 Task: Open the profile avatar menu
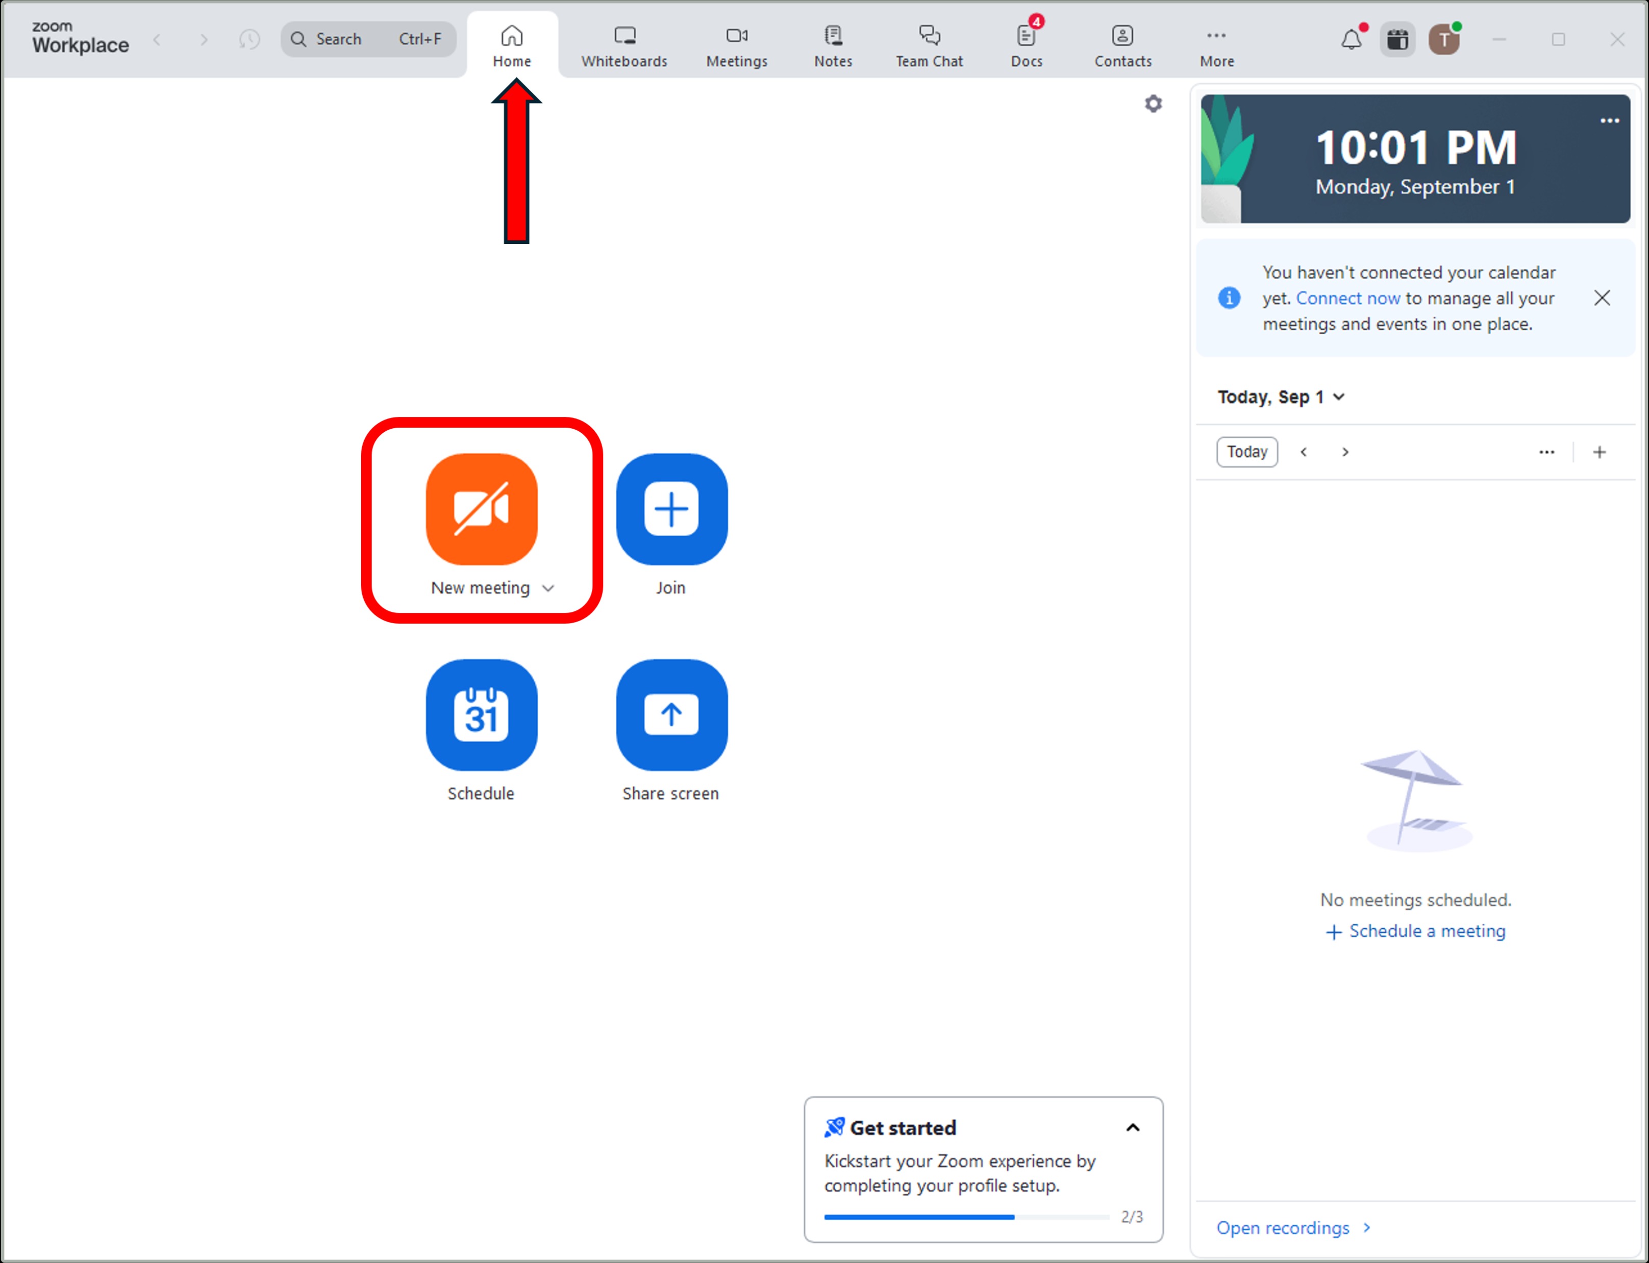(1444, 39)
